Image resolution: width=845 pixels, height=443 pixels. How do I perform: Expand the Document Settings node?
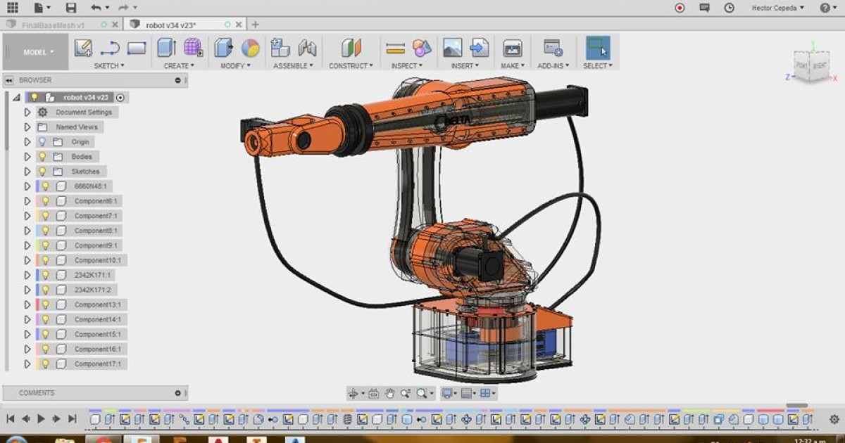click(x=27, y=112)
